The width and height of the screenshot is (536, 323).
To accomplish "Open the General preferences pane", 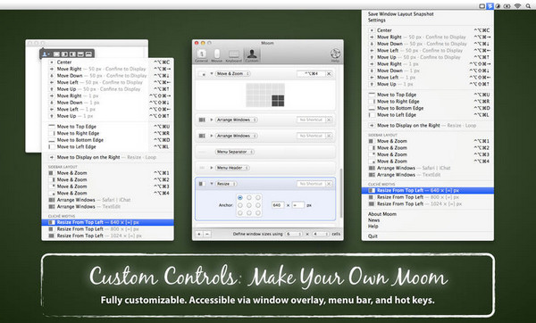I will [x=201, y=55].
